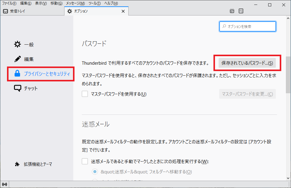The image size is (291, 188).
Task: Check 迷惑メールであると手動でマークしたとき checkbox
Action: [x=85, y=161]
